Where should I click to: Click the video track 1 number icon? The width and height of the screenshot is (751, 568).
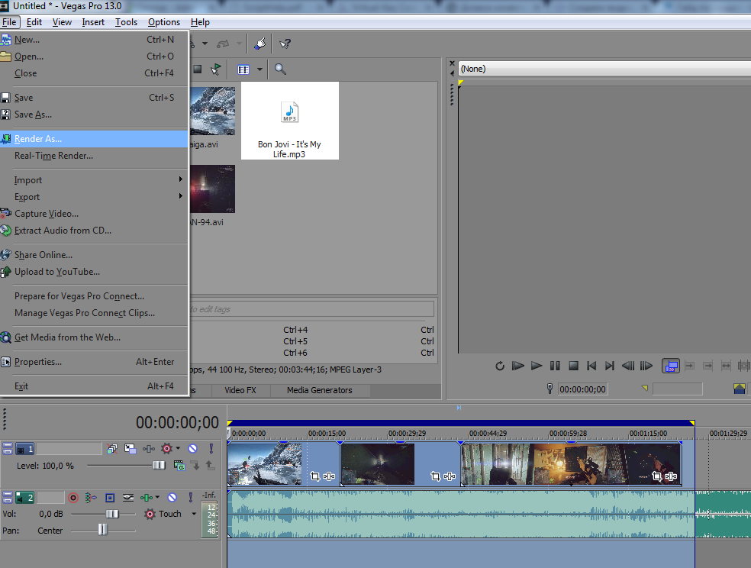click(x=24, y=449)
